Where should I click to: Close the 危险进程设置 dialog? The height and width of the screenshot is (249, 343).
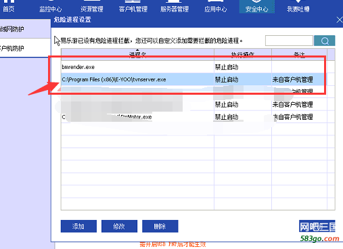click(340, 20)
